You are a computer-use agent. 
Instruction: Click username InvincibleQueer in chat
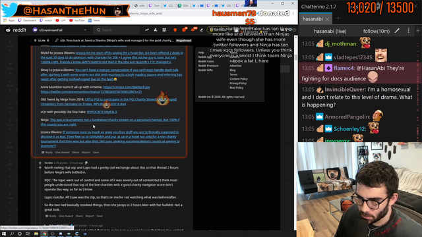345,90
